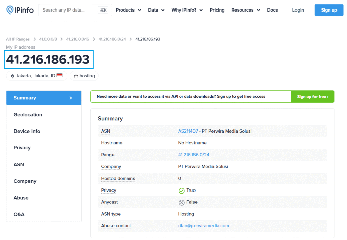
Task: Expand the Resources dropdown menu
Action: (x=246, y=10)
